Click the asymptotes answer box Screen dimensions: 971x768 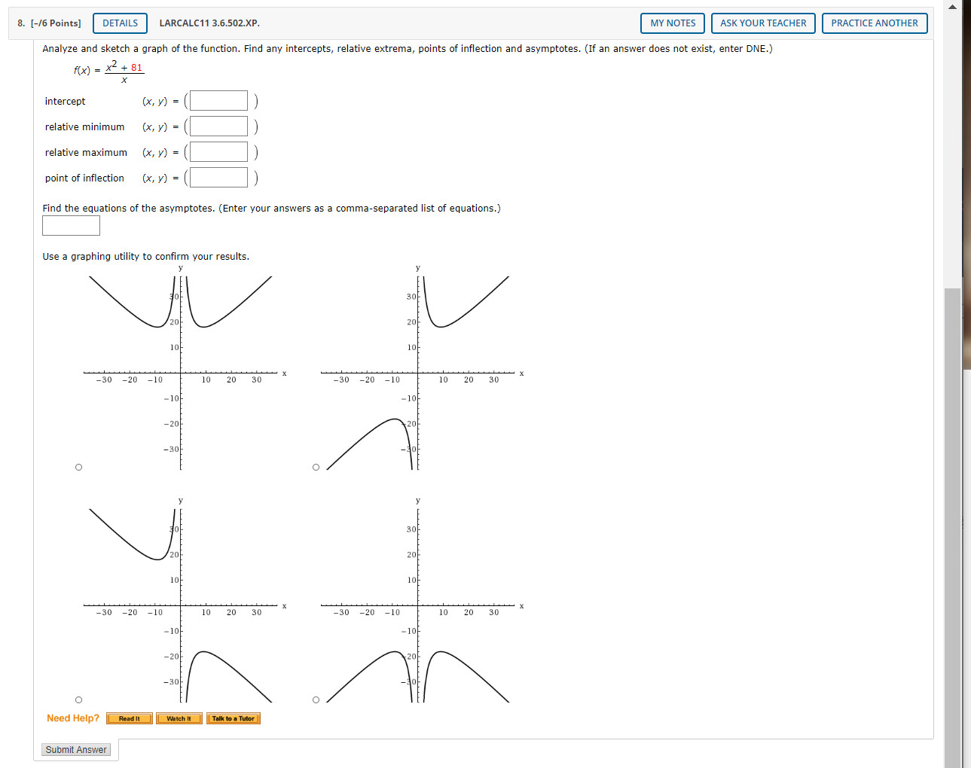tap(70, 225)
